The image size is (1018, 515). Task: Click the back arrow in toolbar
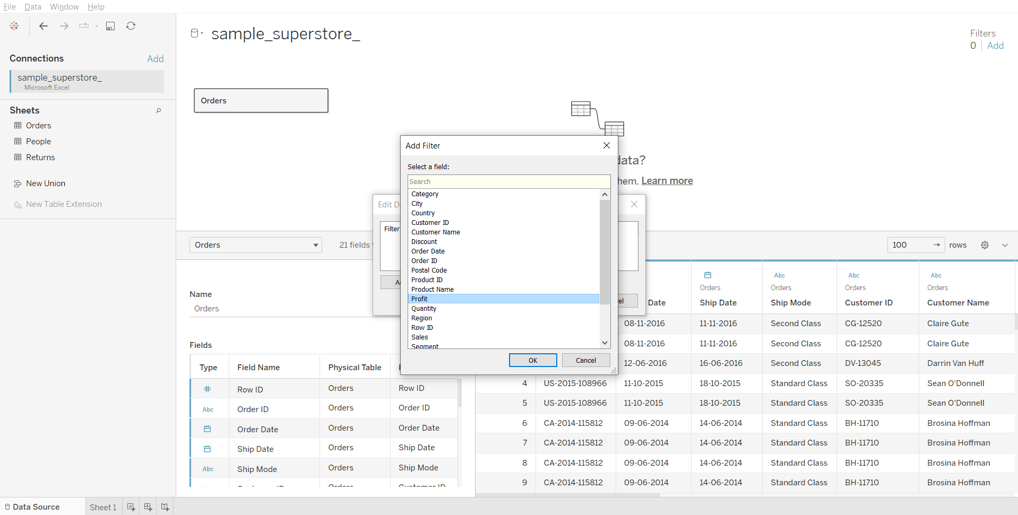(44, 26)
